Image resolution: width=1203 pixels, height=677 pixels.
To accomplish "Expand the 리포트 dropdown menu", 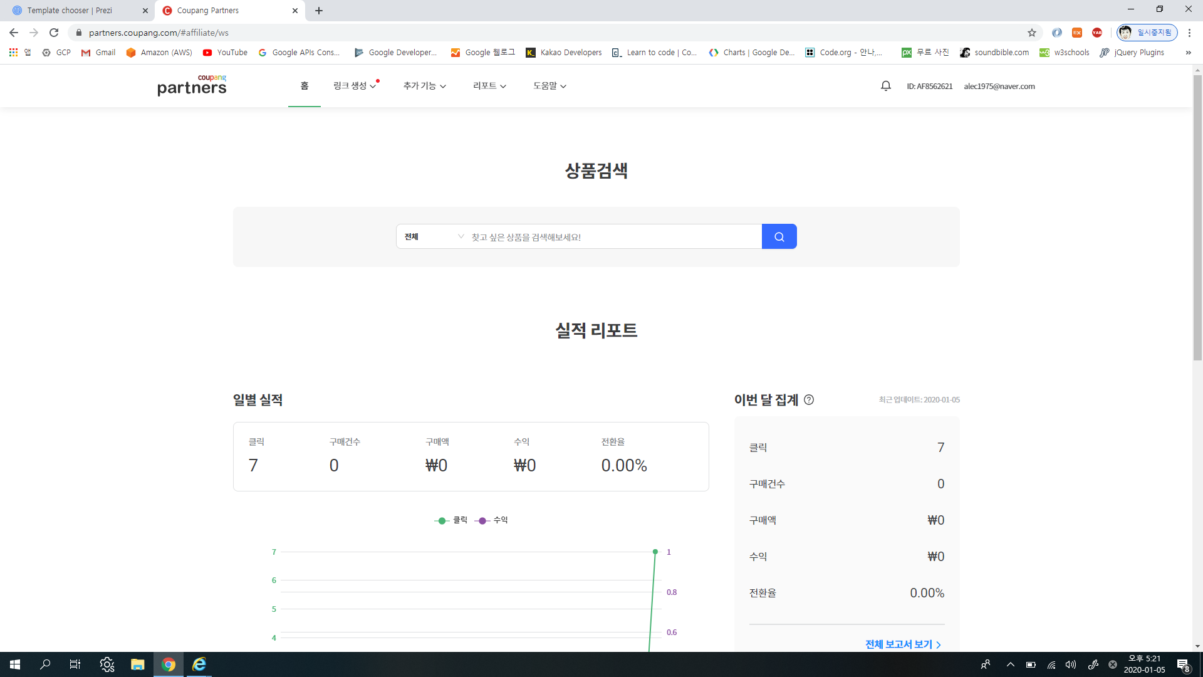I will point(489,86).
